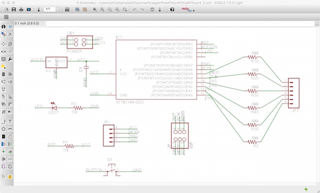Redo the last undone action
320x193 pixels.
(142, 10)
